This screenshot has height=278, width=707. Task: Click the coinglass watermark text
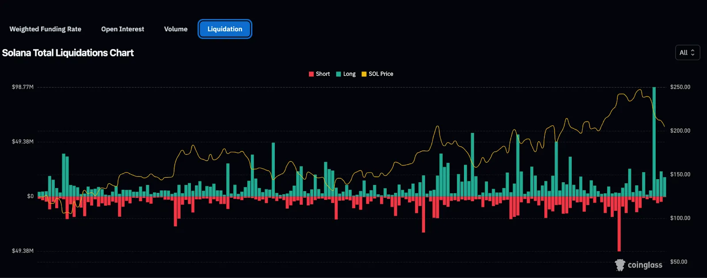tap(645, 265)
